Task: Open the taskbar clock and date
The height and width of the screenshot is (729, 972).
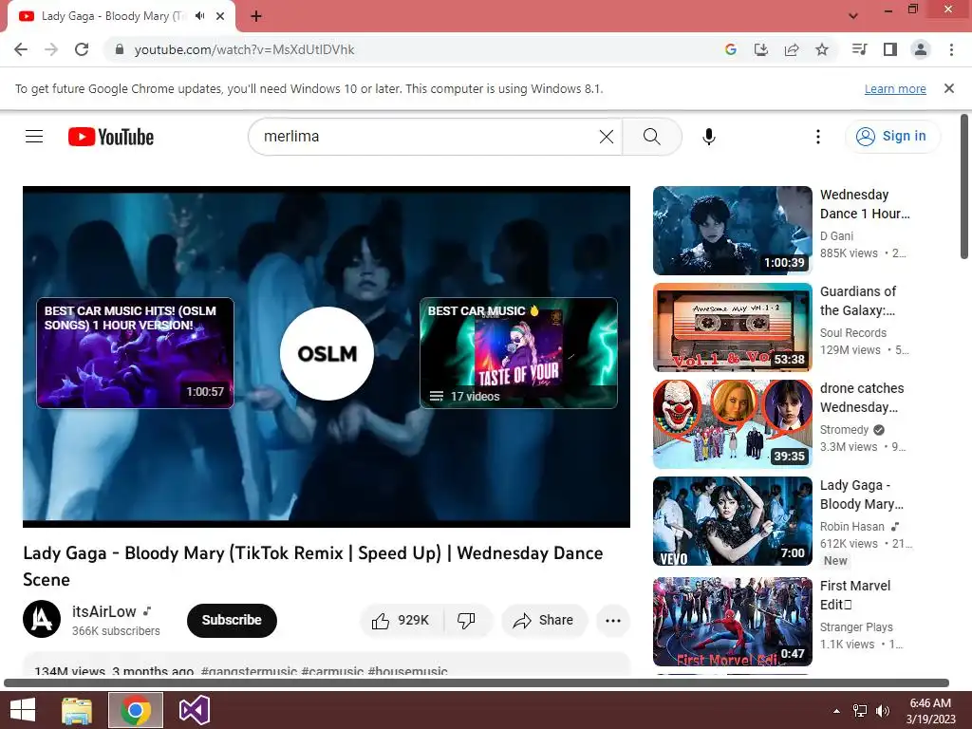Action: [930, 711]
